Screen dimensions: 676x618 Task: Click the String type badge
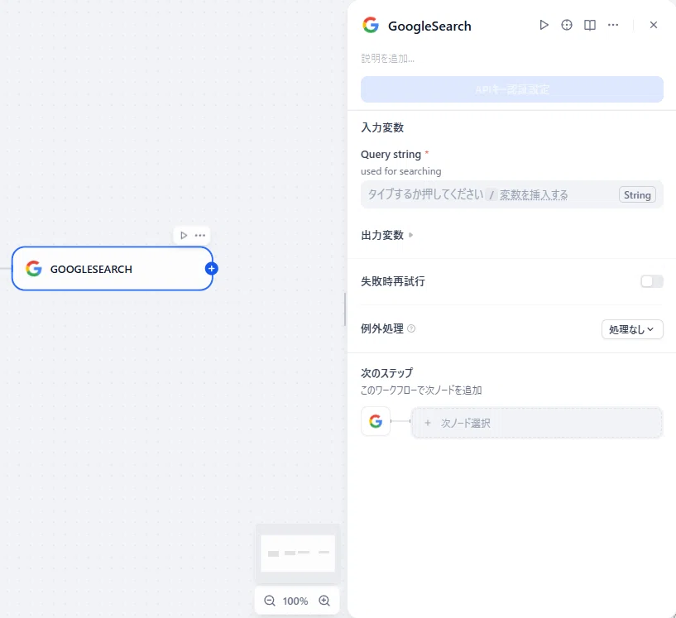point(637,194)
